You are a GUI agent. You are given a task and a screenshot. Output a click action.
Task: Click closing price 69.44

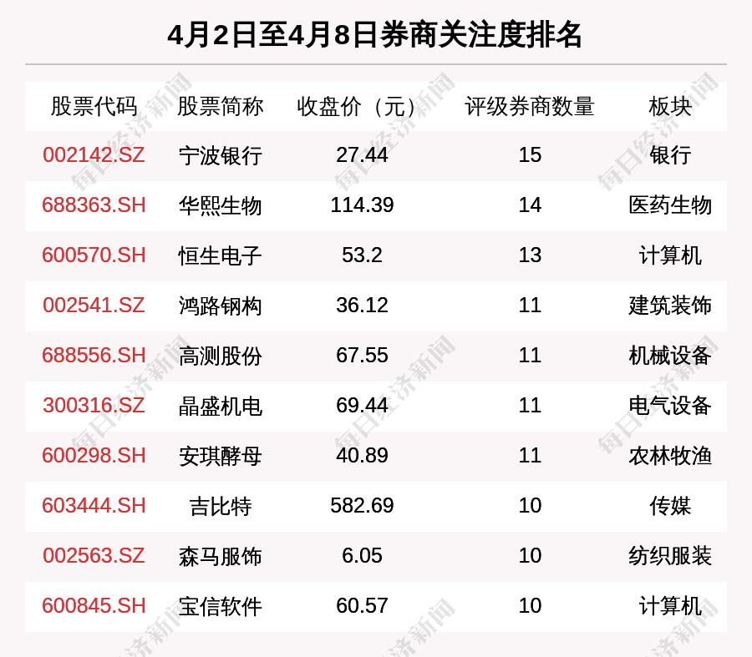point(362,406)
